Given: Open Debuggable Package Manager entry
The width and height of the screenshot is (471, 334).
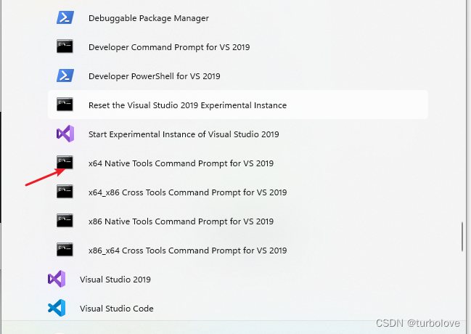Looking at the screenshot, I should click(238, 18).
